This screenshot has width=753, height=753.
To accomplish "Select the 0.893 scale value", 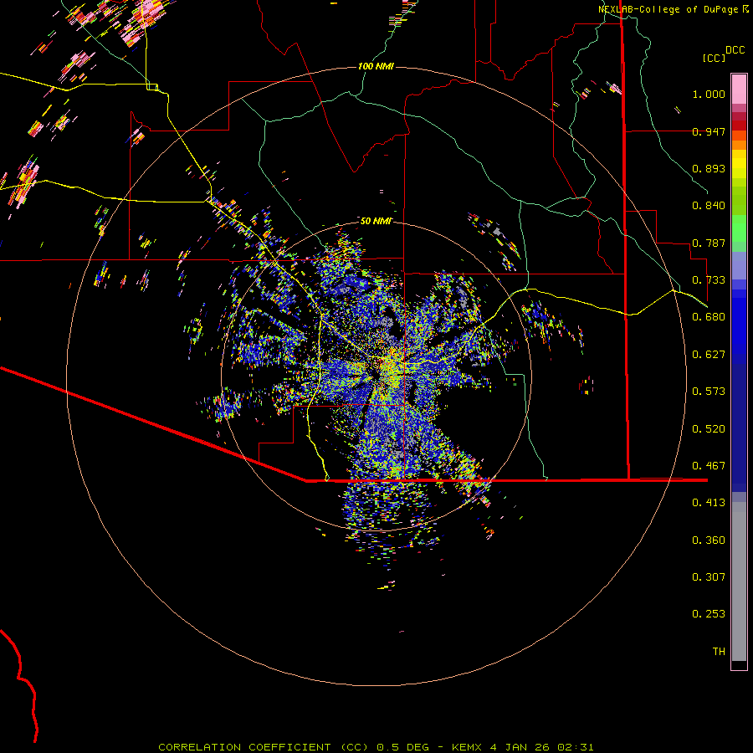I will point(709,168).
